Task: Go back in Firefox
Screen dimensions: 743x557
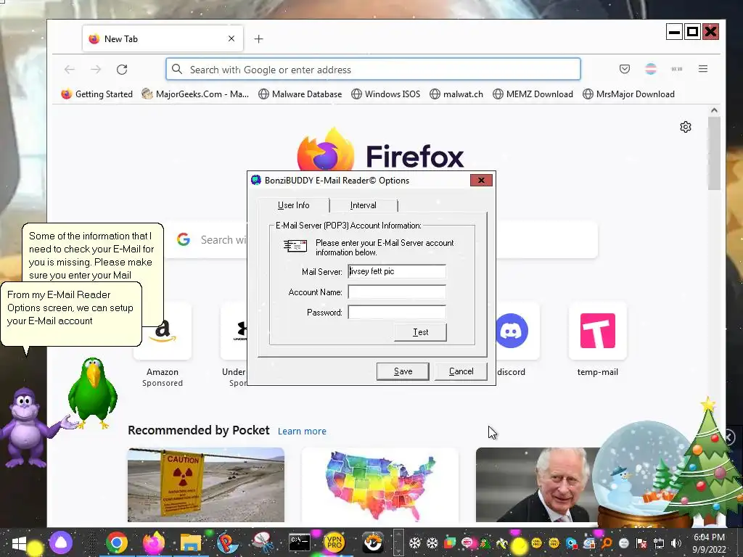Action: click(x=70, y=70)
